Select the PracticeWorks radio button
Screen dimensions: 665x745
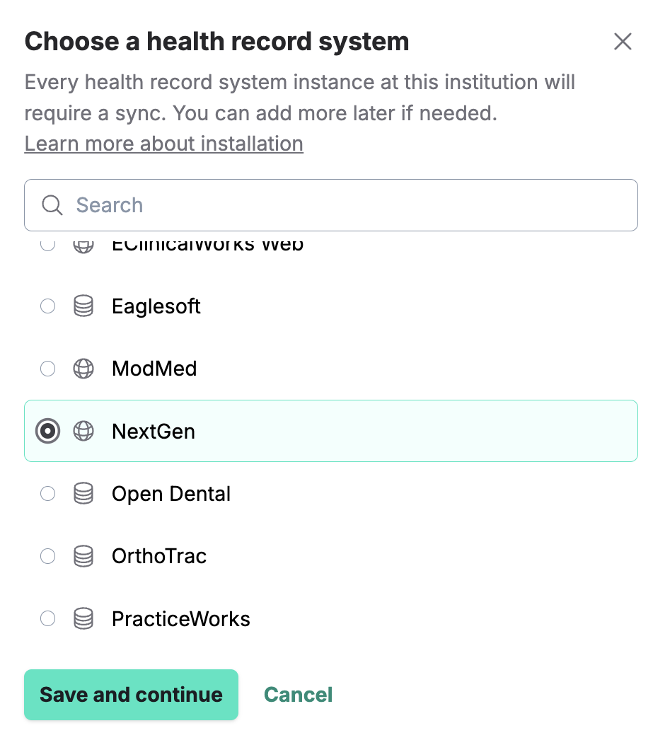tap(47, 619)
